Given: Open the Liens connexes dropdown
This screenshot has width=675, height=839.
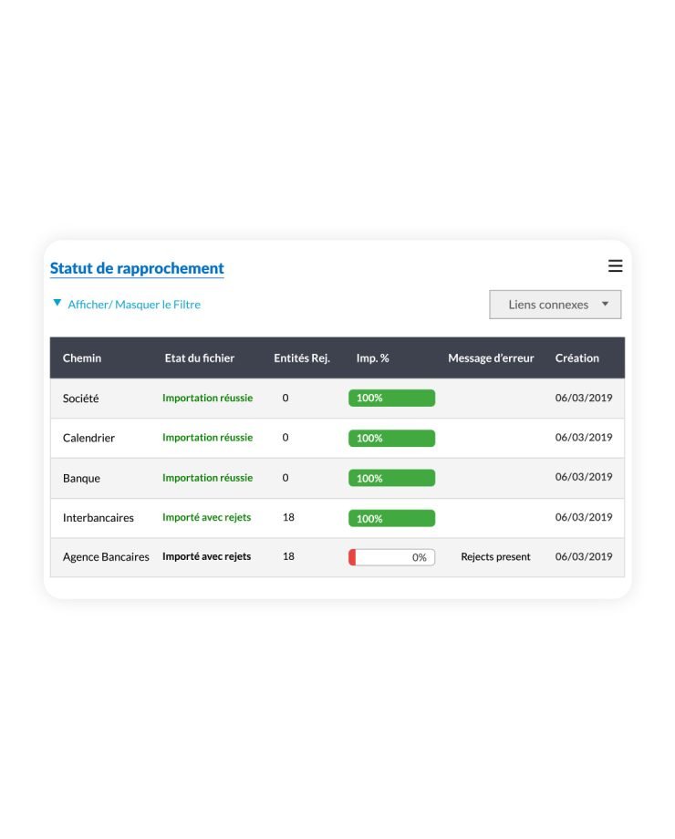Looking at the screenshot, I should (556, 305).
